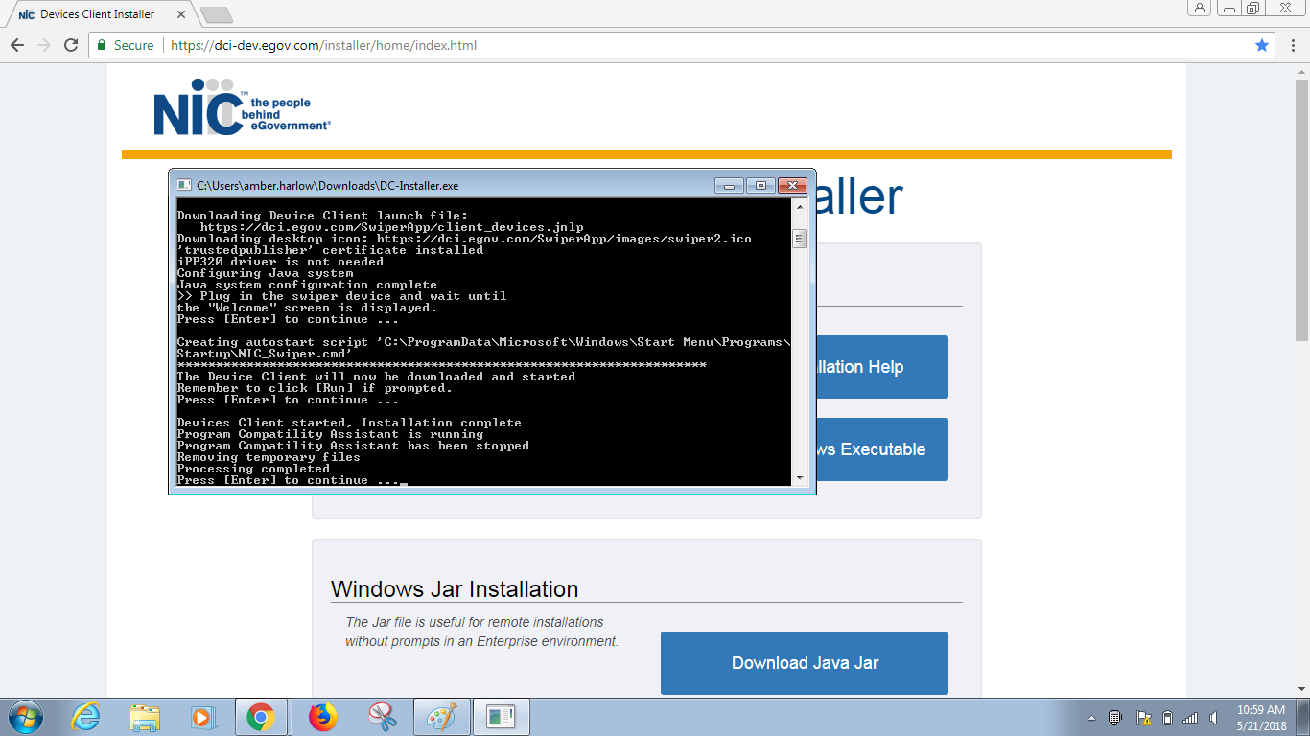
Task: Click the Download Java Jar button
Action: point(804,662)
